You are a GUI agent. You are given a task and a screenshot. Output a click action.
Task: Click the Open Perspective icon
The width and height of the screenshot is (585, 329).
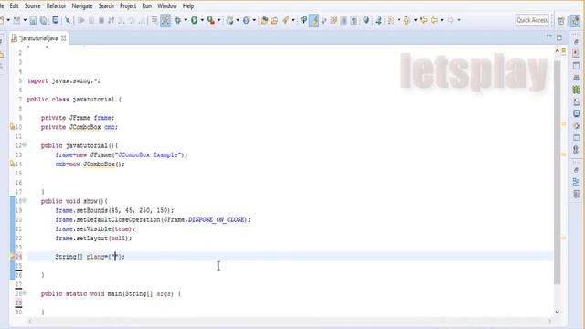tap(561, 21)
